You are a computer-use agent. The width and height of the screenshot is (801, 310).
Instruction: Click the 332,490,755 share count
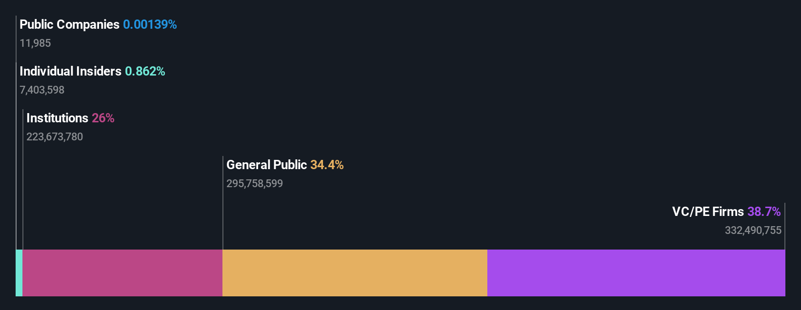click(753, 230)
